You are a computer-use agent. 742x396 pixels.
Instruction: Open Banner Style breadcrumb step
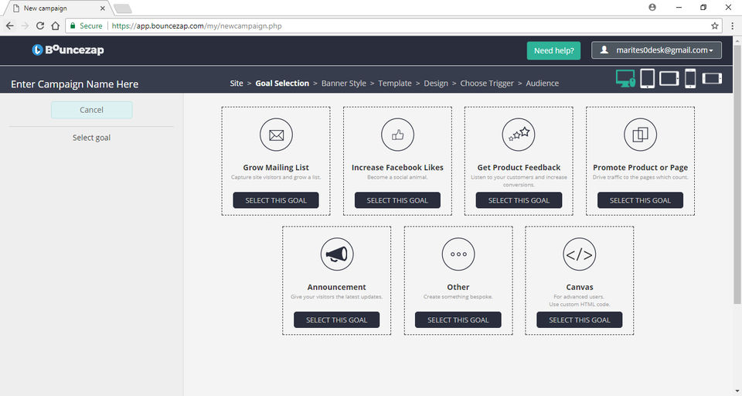point(343,84)
